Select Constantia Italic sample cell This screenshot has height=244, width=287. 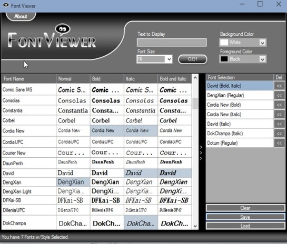tap(141, 110)
